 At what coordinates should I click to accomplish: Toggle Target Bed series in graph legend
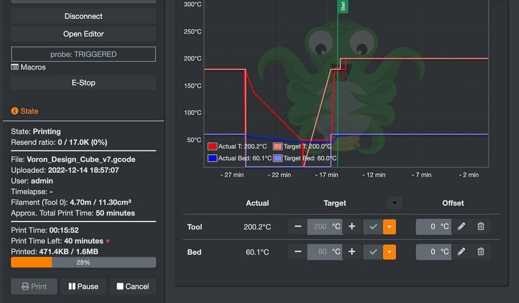click(305, 158)
